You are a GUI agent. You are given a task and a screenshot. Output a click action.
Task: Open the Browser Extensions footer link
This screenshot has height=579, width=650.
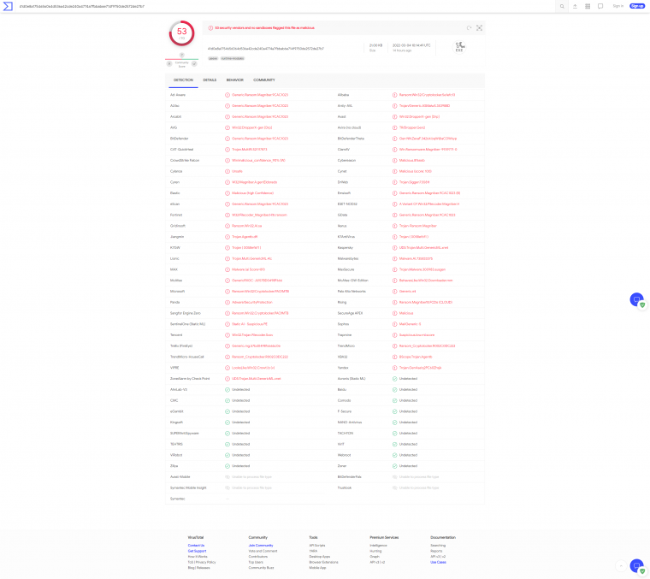tap(324, 563)
